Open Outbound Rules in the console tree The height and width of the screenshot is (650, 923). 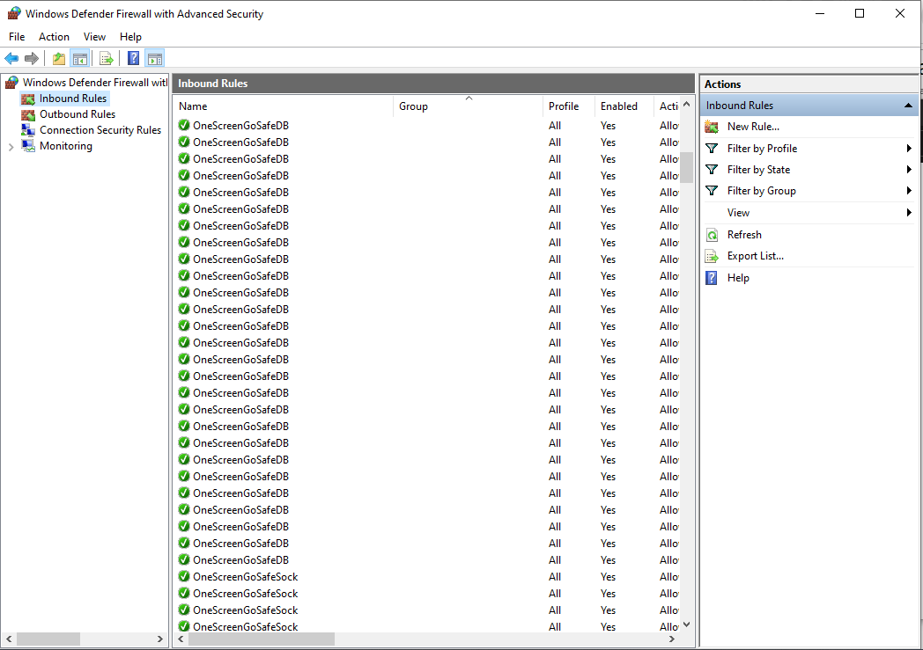point(78,114)
